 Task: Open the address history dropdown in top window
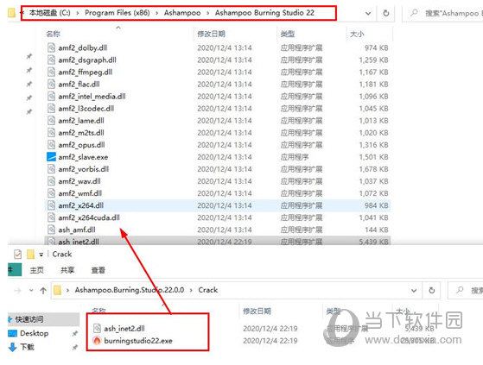(x=368, y=14)
